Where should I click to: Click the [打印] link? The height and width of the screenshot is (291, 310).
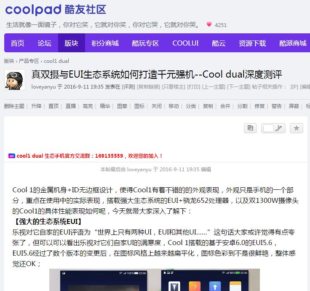(x=194, y=87)
